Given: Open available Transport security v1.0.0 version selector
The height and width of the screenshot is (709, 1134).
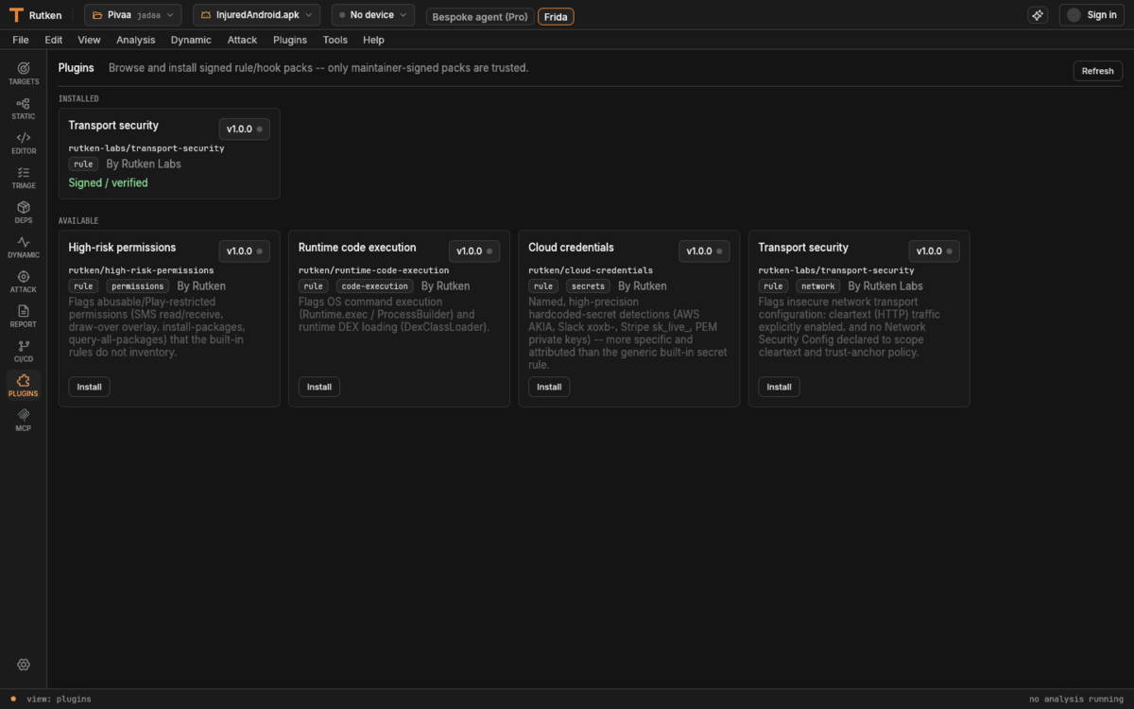Looking at the screenshot, I should click(935, 251).
